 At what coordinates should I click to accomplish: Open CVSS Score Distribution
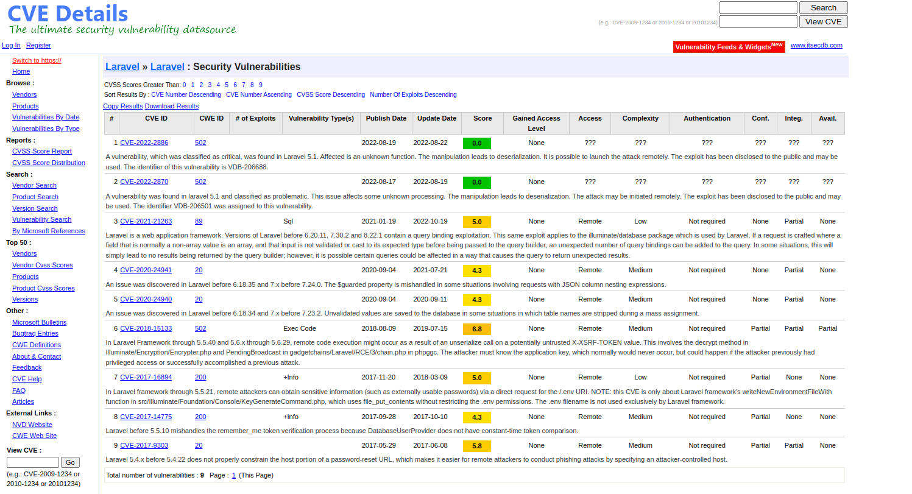click(x=49, y=163)
